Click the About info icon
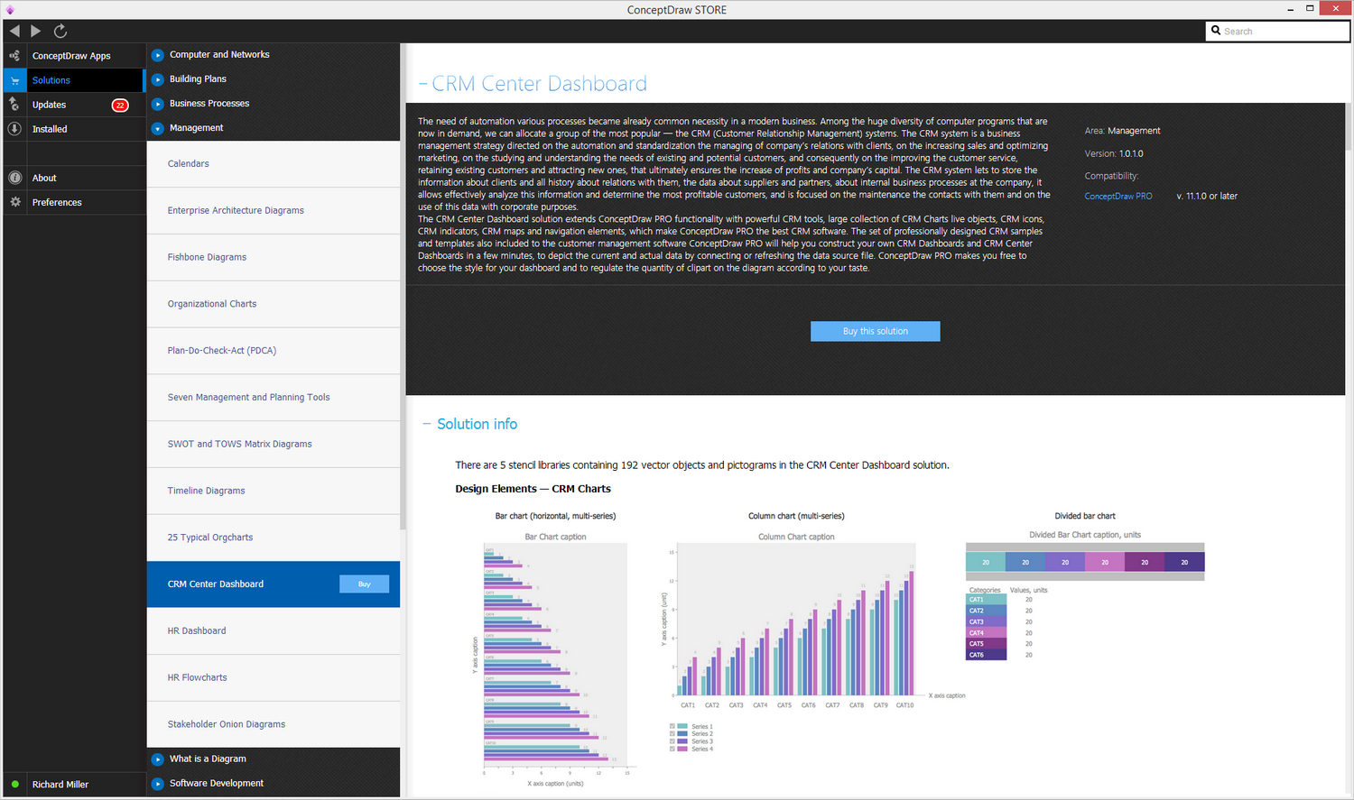Screen dimensions: 1354x800 tap(14, 178)
